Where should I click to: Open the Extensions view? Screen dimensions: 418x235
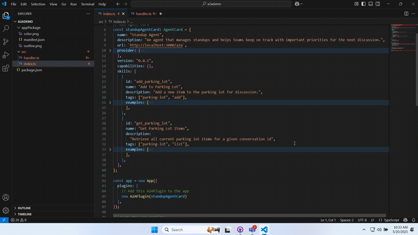click(x=6, y=68)
